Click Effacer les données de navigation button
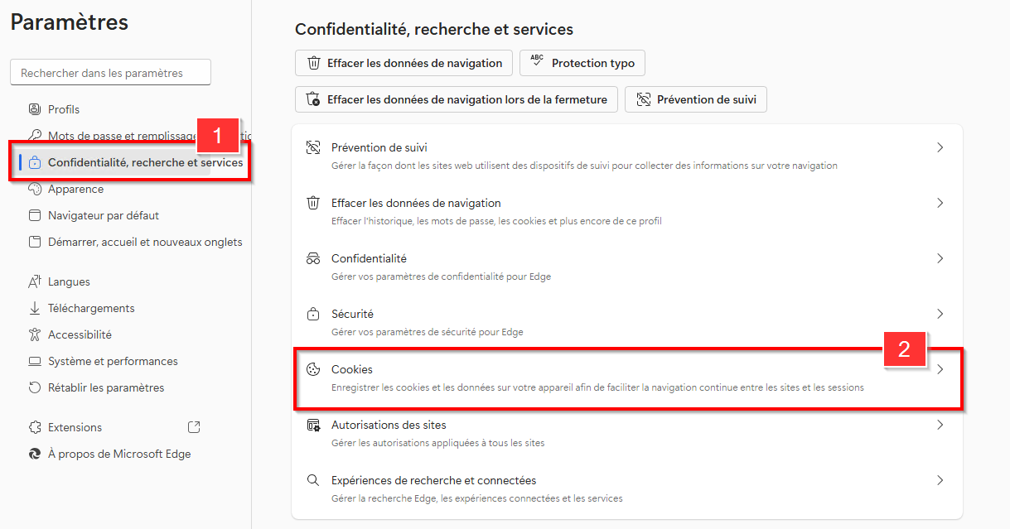This screenshot has height=529, width=1010. coord(404,63)
